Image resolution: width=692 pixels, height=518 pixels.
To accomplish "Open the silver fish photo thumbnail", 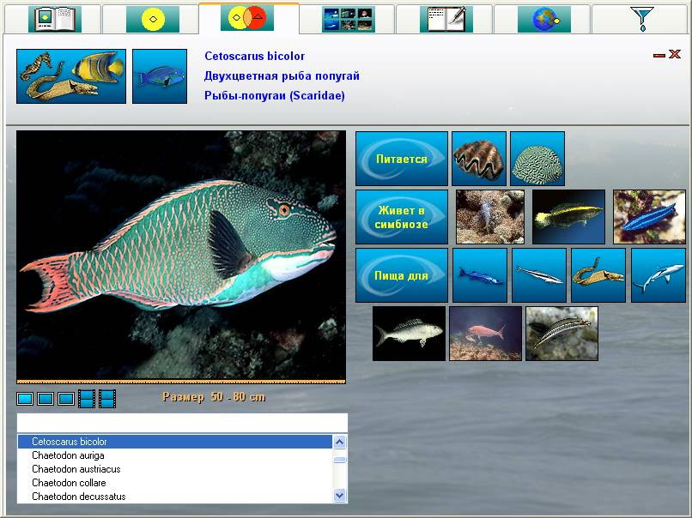I will (x=410, y=334).
